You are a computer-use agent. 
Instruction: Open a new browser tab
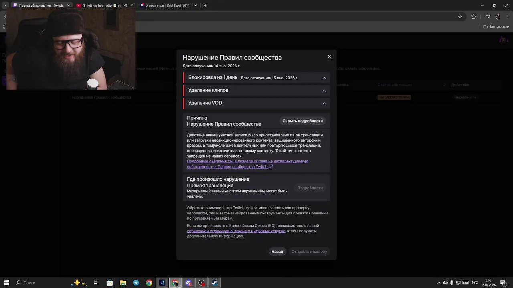click(205, 6)
